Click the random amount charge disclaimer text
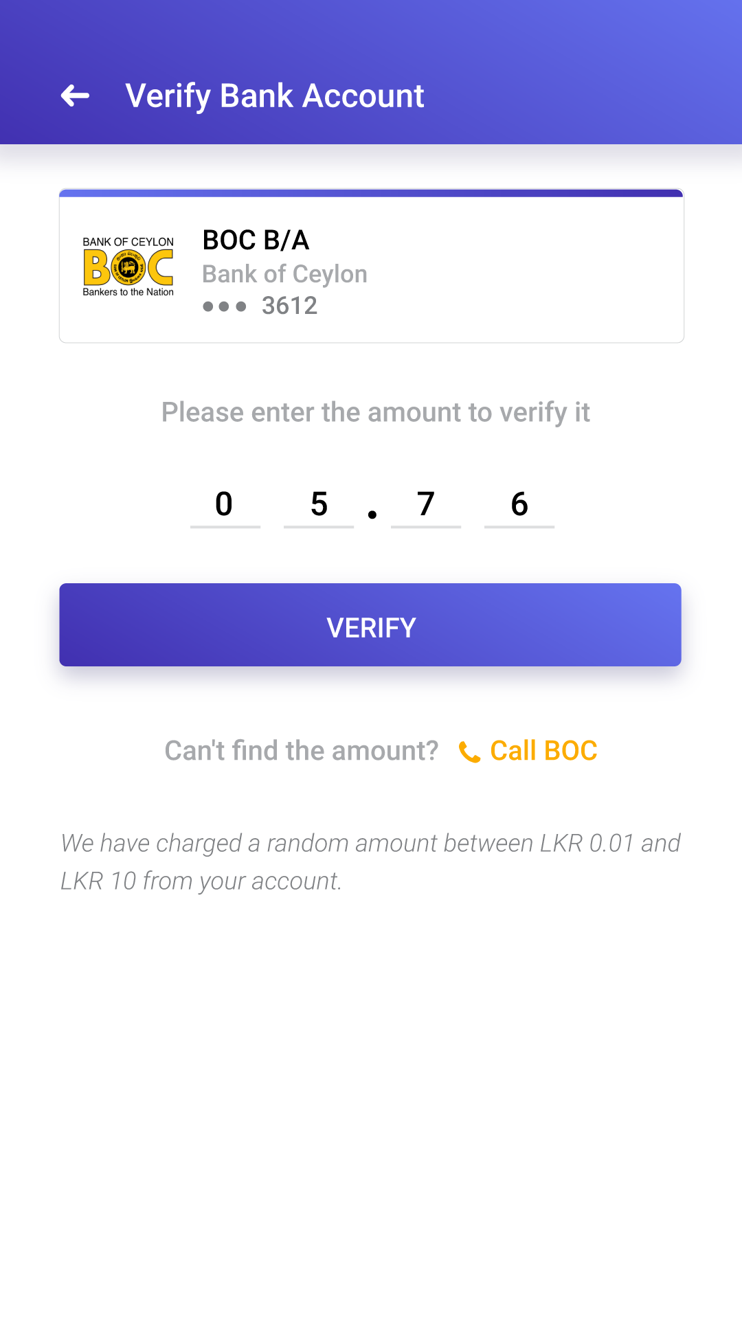Screen dimensions: 742x1319 pyautogui.click(x=370, y=861)
